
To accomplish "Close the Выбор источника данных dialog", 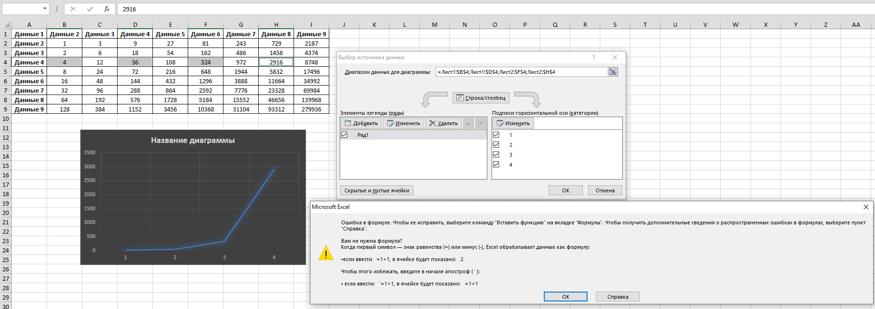I will click(615, 57).
